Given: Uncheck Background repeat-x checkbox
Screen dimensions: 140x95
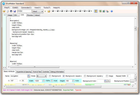Looking at the screenshot, I should pyautogui.click(x=64, y=76).
